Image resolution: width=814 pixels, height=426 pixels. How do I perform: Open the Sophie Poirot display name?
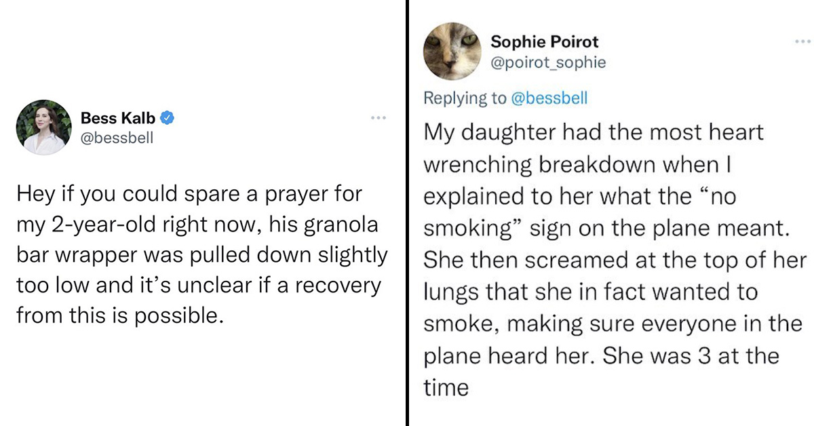coord(545,41)
